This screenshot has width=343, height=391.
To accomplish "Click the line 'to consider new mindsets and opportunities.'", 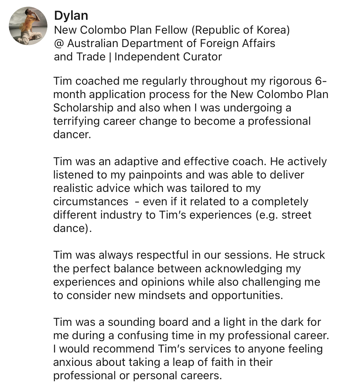I will click(x=168, y=295).
